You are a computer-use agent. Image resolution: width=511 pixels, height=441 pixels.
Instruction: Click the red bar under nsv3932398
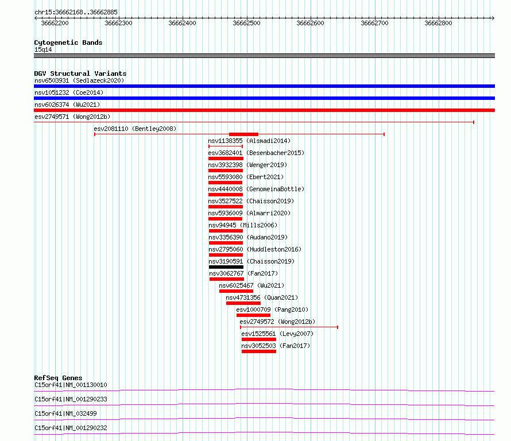pos(226,171)
